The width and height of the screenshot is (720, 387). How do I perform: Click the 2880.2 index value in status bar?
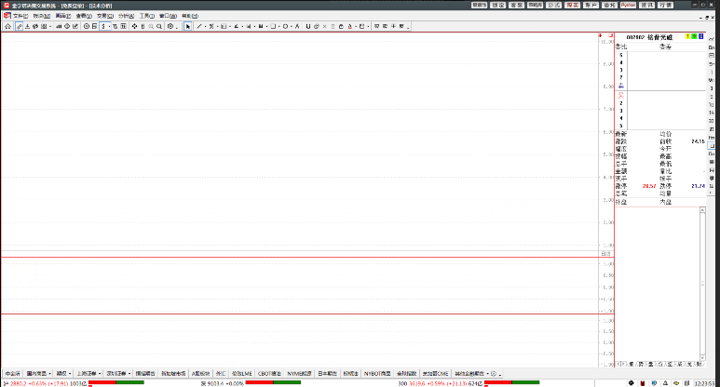[19, 383]
